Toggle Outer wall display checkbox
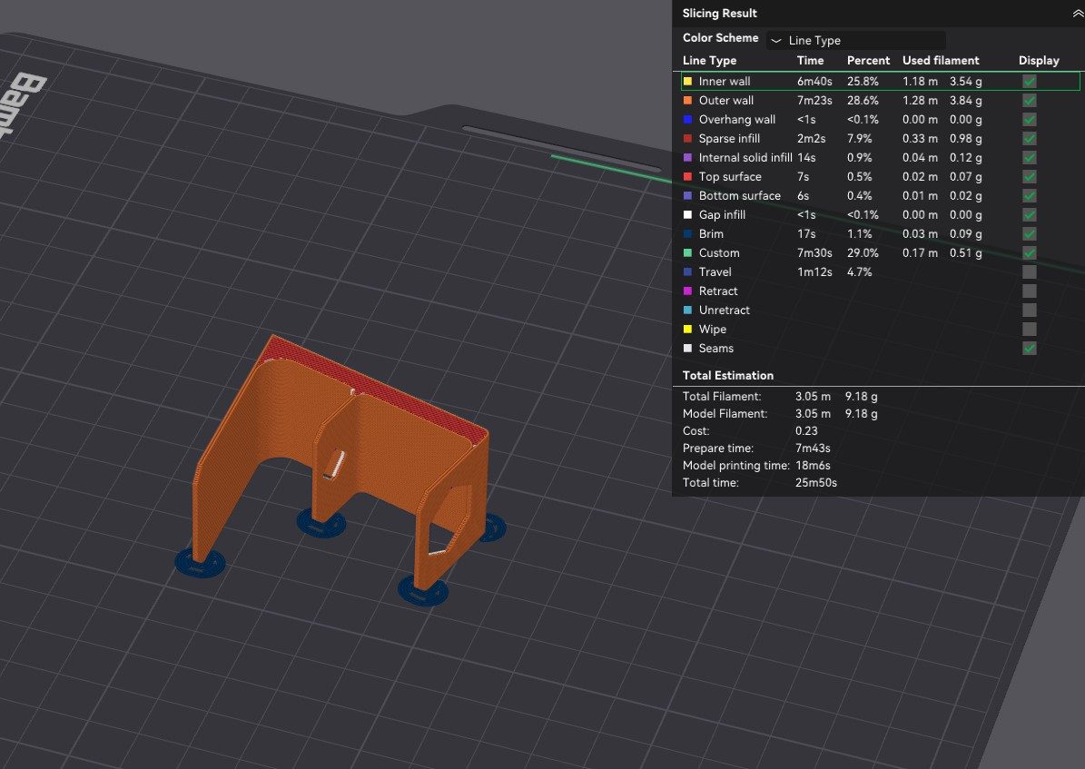Image resolution: width=1085 pixels, height=769 pixels. [x=1030, y=101]
